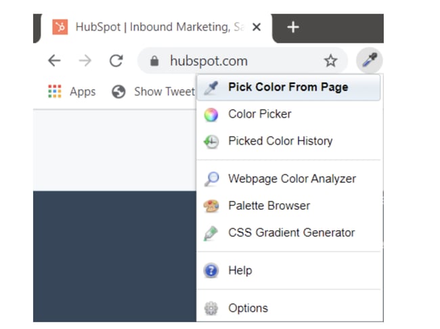Select the HubSpot Inbound Marketing tab
This screenshot has height=329, width=440.
[156, 28]
